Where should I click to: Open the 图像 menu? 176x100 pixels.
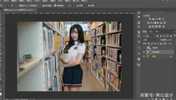coord(21,1)
